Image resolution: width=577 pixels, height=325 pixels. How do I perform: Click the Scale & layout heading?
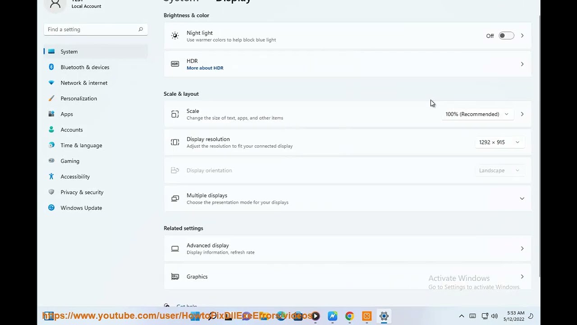(x=181, y=94)
